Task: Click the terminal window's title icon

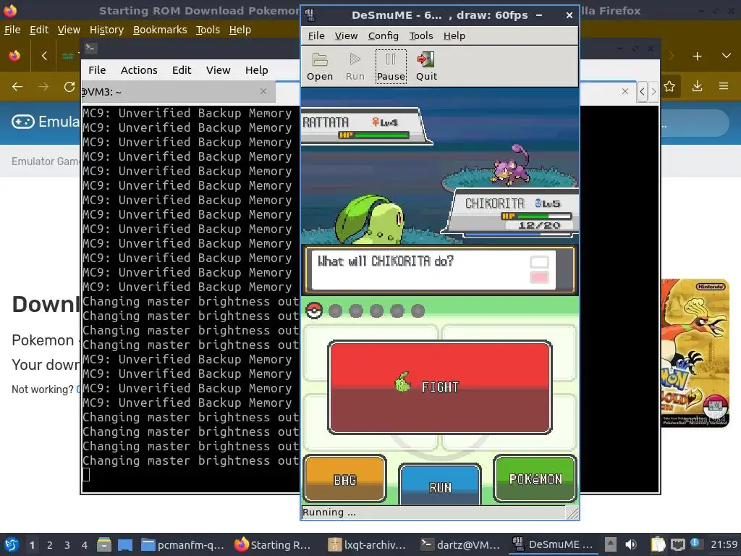Action: [90, 48]
